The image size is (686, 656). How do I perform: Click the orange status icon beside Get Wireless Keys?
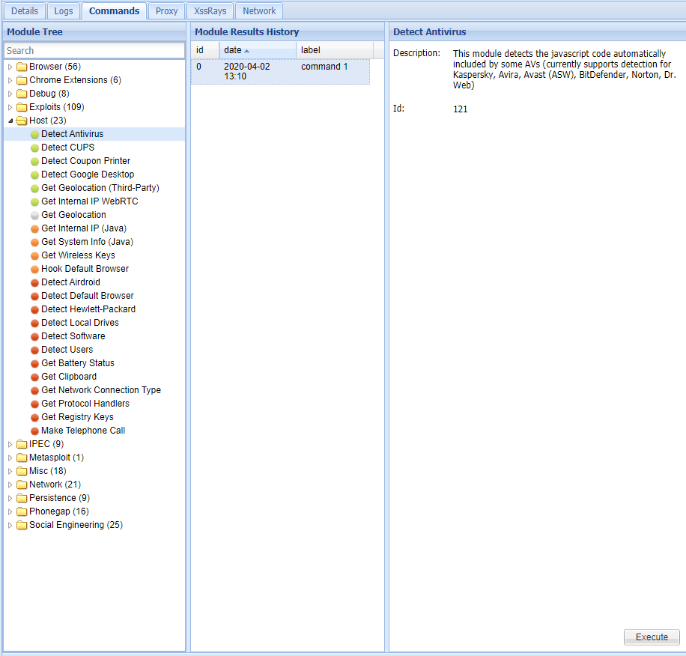(x=34, y=255)
